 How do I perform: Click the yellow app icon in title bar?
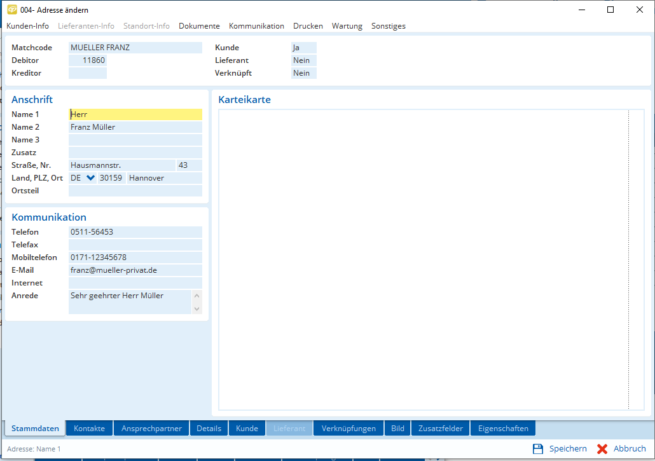tap(11, 10)
